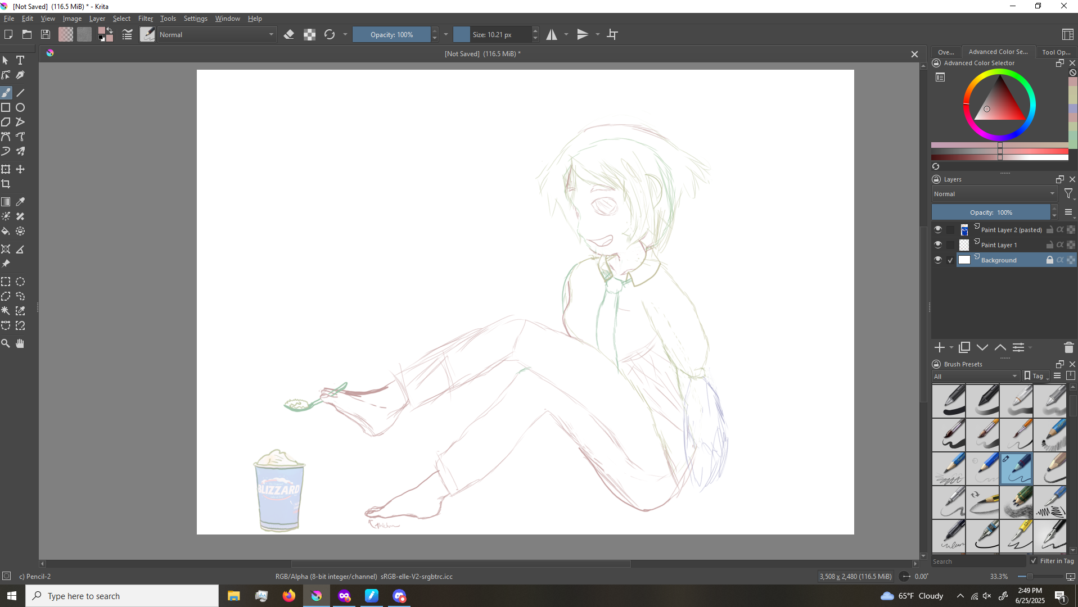Click the Save document icon

[46, 34]
